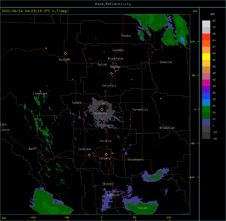Click the Olds town label
Screen dimensions: 226x221
point(102,103)
